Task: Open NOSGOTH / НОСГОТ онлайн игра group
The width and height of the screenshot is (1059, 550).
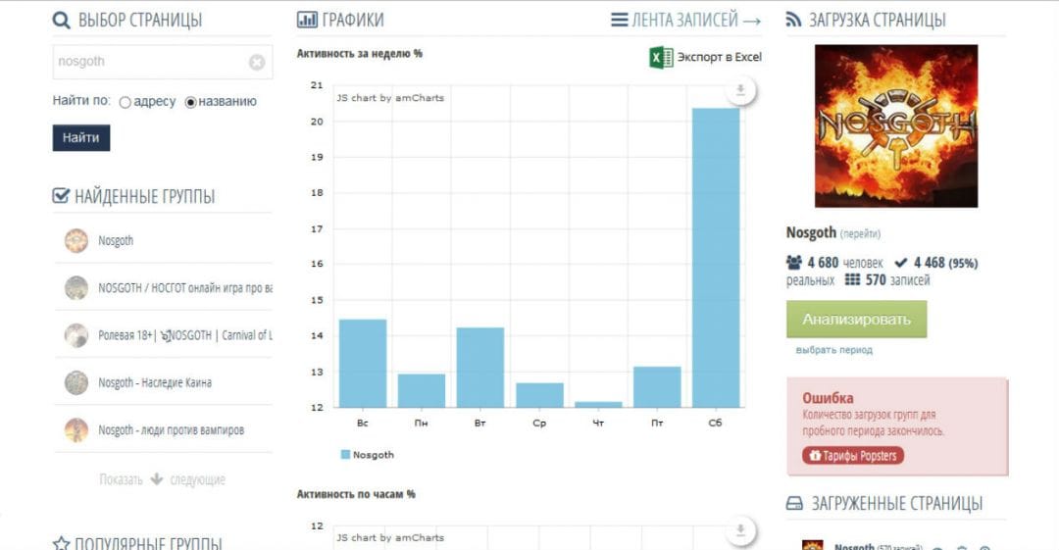Action: click(185, 288)
